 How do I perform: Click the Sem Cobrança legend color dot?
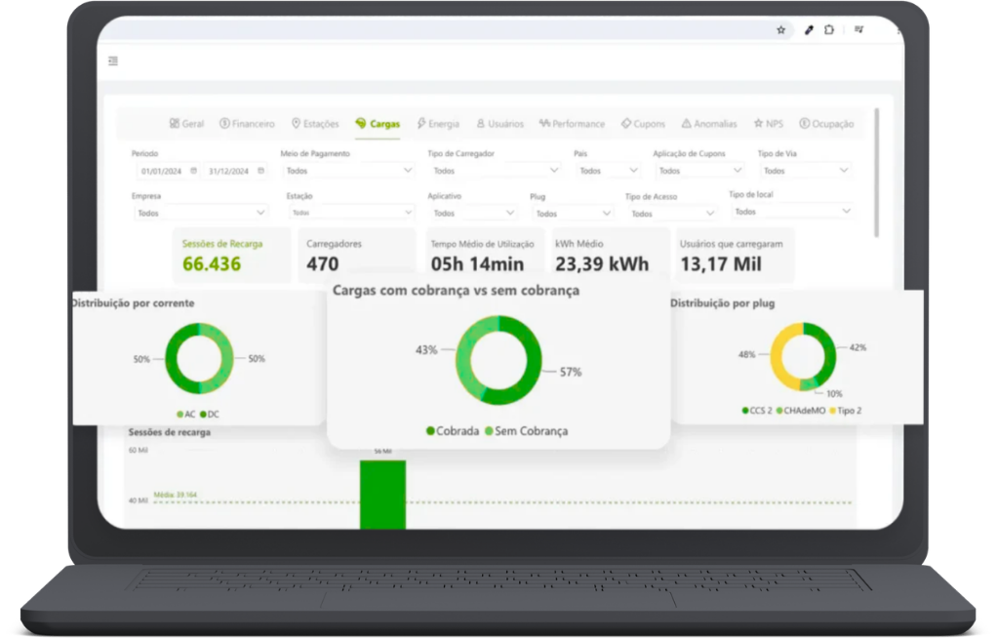[489, 431]
